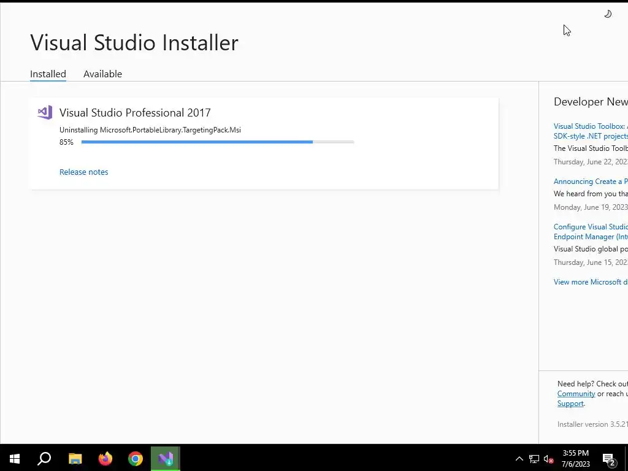Open the Release notes link
The height and width of the screenshot is (471, 628).
coord(83,172)
